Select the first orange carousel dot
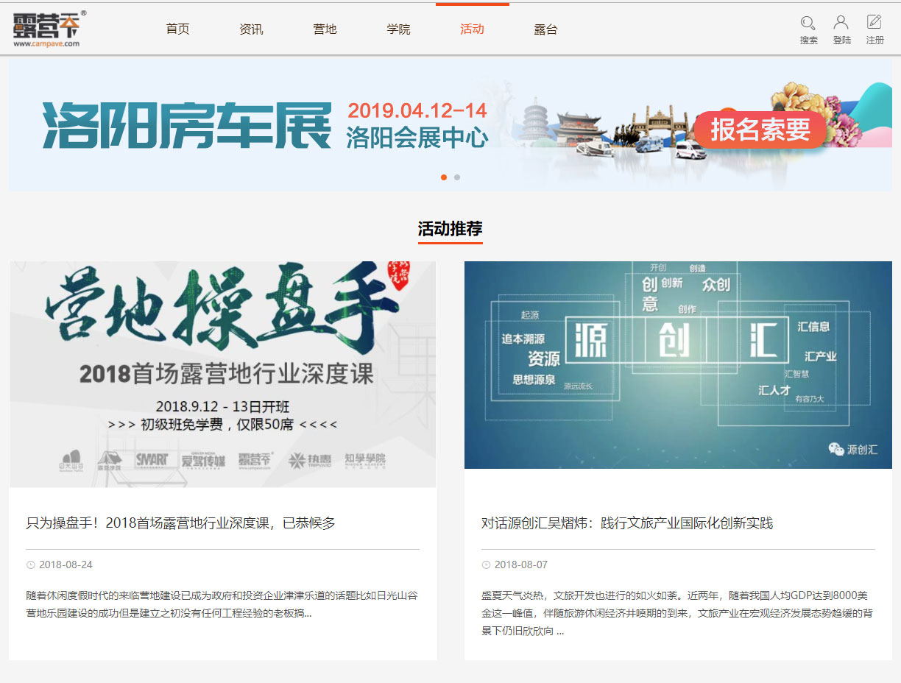This screenshot has width=901, height=683. [444, 177]
